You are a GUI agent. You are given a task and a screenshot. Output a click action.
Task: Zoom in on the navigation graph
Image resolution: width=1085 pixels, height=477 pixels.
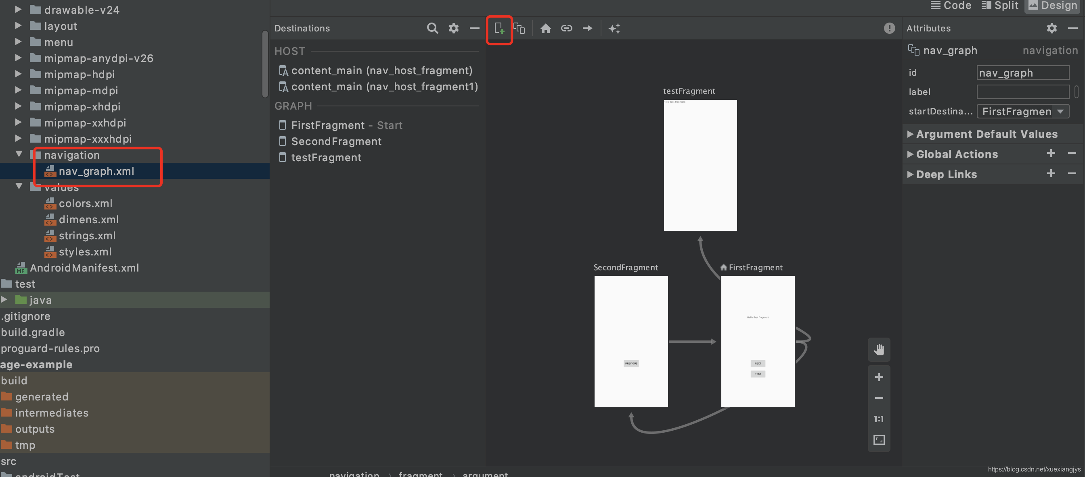click(x=879, y=377)
